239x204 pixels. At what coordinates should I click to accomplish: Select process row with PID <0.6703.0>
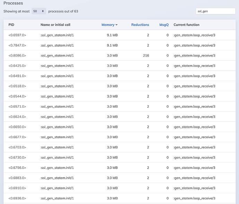pos(119,148)
